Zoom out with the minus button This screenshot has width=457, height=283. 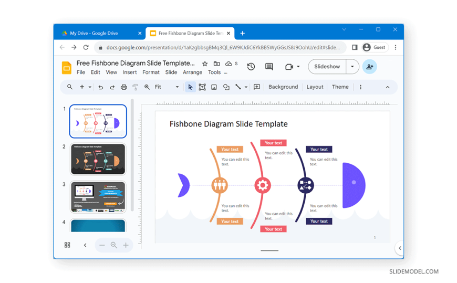pos(102,245)
